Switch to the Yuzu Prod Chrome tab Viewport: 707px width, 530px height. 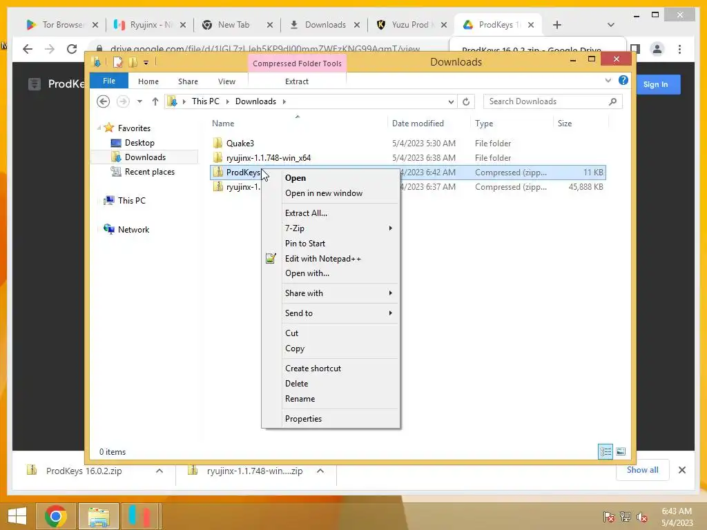coord(410,25)
